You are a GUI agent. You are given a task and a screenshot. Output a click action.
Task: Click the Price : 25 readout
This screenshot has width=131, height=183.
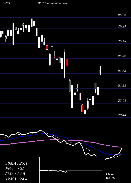15,169
